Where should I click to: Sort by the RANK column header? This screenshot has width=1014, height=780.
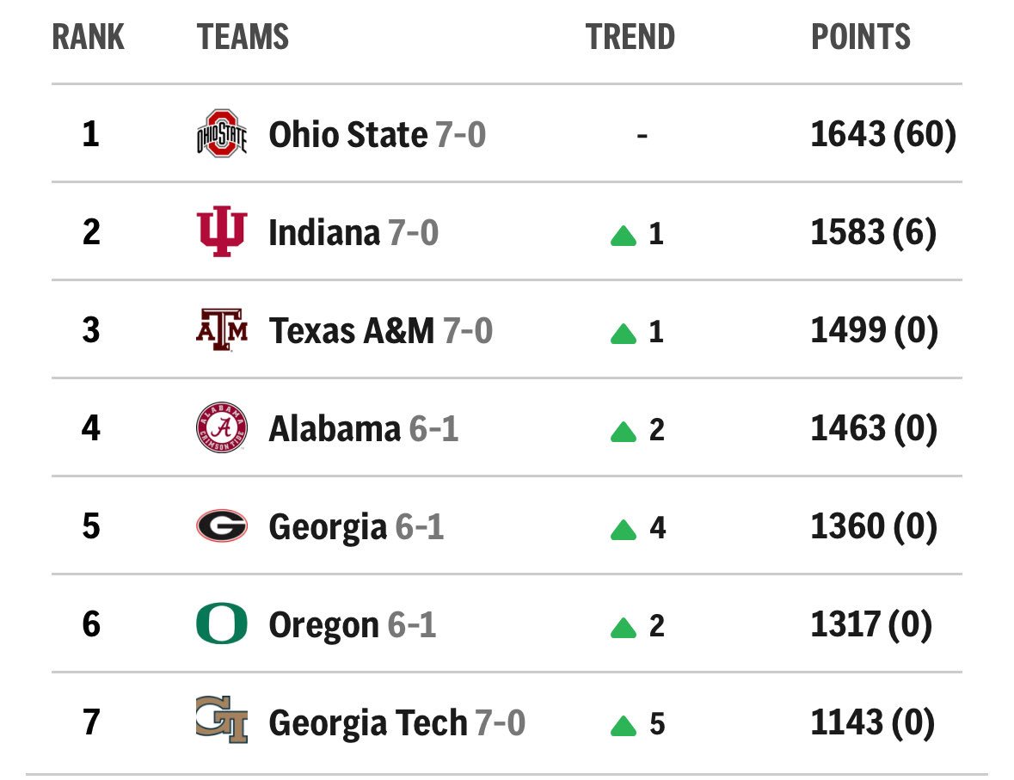click(x=89, y=38)
